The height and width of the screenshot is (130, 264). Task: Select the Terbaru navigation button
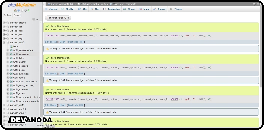8,15
